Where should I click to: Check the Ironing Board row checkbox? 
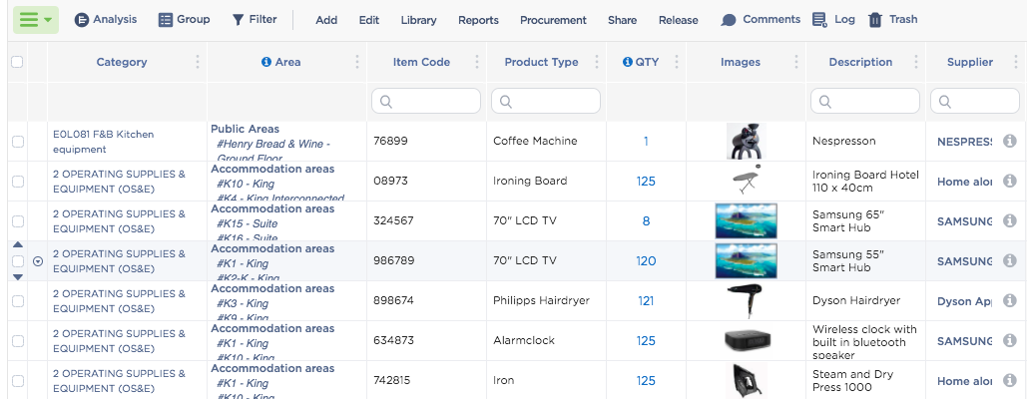(17, 182)
